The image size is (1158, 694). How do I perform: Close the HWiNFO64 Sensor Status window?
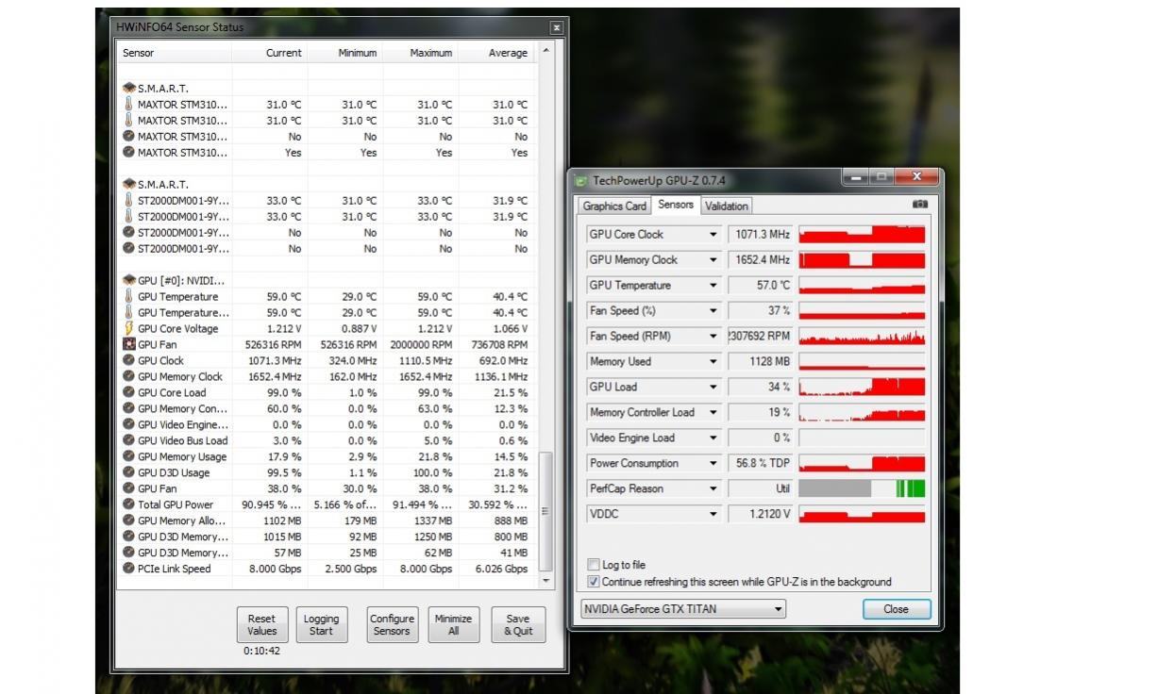[556, 28]
